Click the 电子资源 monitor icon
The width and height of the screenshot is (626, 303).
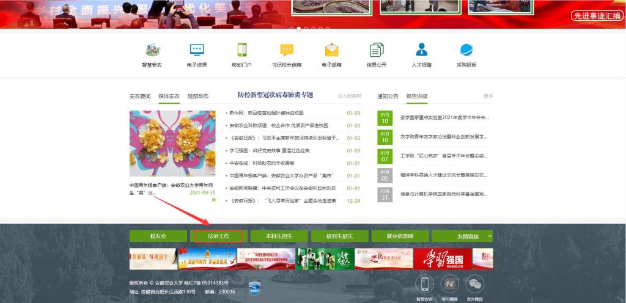click(x=196, y=50)
